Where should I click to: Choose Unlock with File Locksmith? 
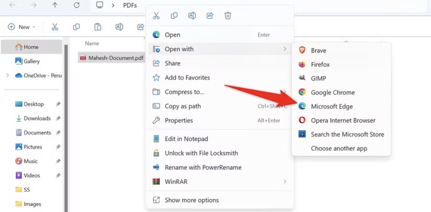220,153
